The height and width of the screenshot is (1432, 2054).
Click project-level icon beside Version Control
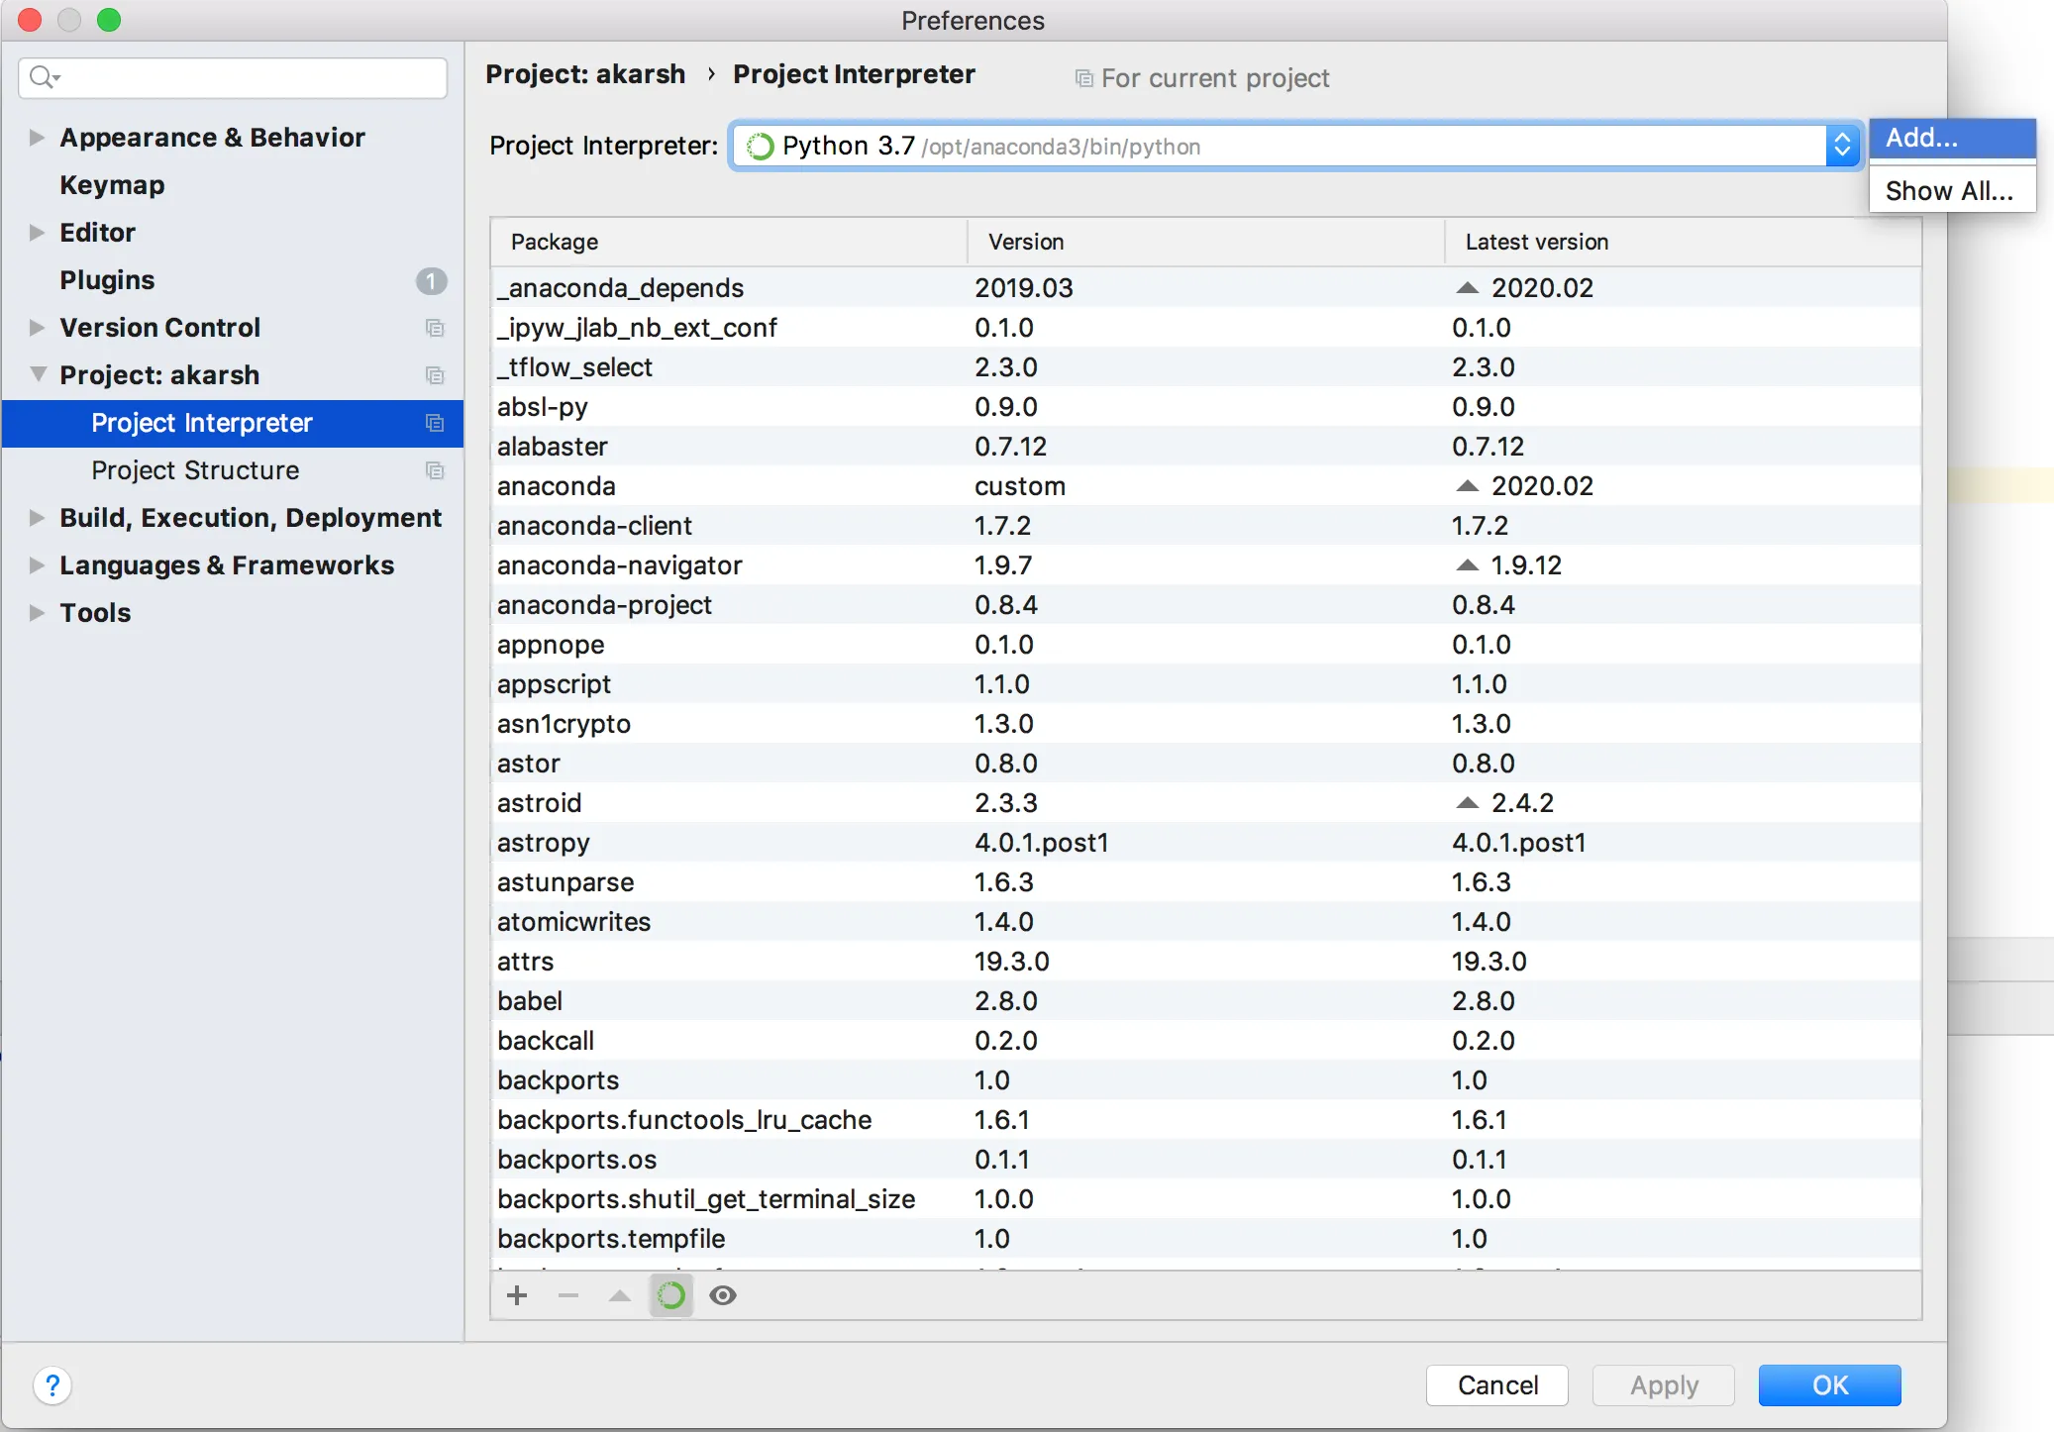coord(435,328)
